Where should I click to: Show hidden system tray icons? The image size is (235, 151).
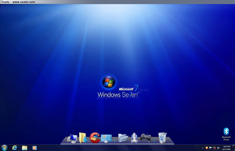click(x=203, y=148)
